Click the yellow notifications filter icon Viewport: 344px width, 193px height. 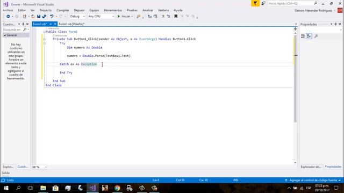(x=255, y=3)
